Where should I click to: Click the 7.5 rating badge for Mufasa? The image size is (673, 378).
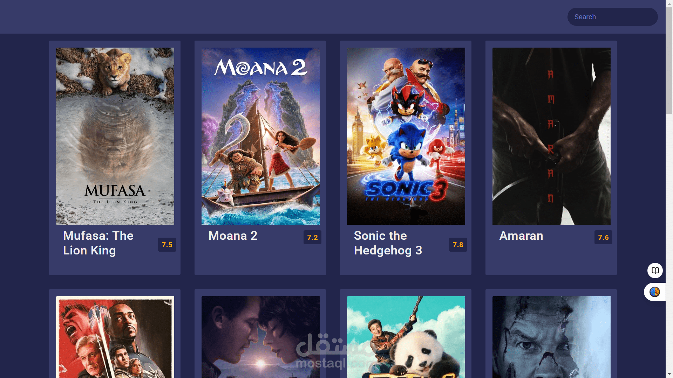167,245
